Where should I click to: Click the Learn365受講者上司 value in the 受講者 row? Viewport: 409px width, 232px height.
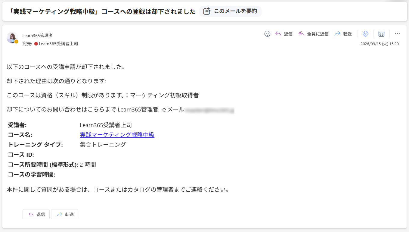[x=106, y=125]
